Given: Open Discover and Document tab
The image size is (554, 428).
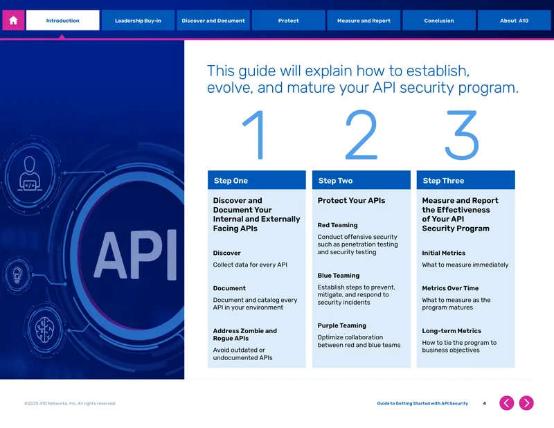Looking at the screenshot, I should pyautogui.click(x=213, y=21).
